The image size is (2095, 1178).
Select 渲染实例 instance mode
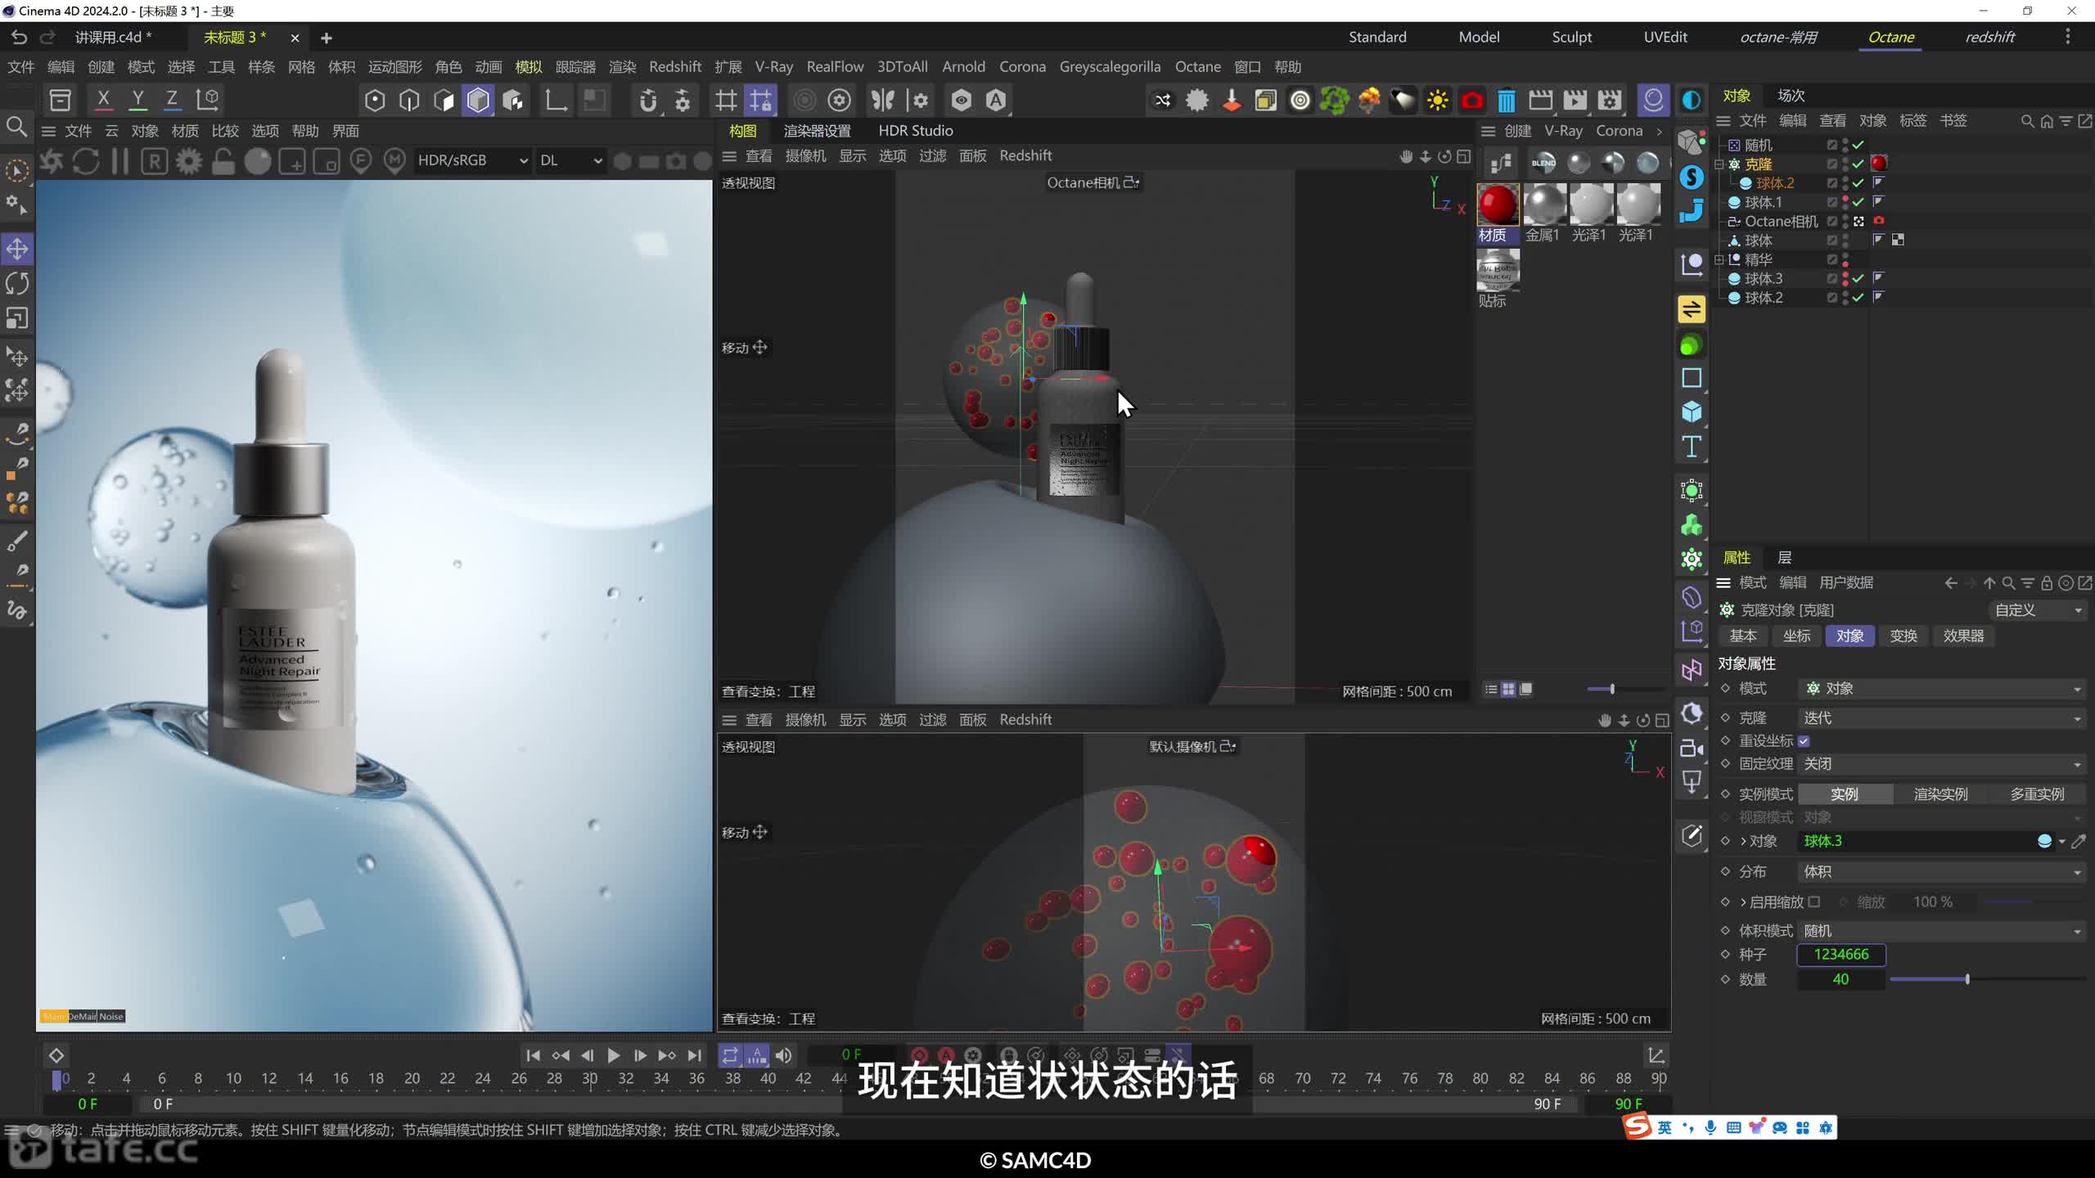click(x=1940, y=794)
